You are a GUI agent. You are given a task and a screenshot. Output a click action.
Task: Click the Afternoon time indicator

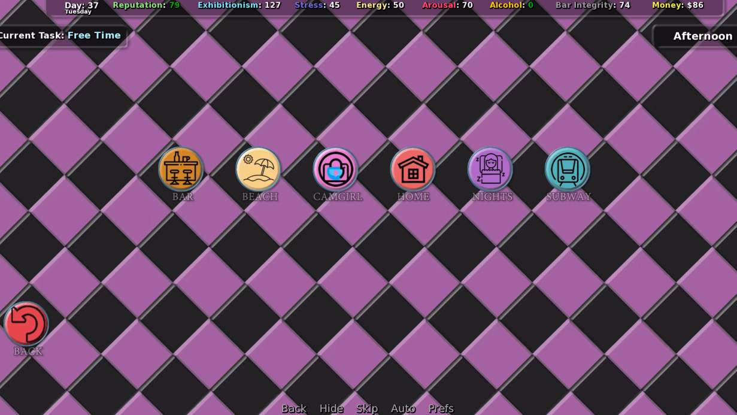point(702,36)
